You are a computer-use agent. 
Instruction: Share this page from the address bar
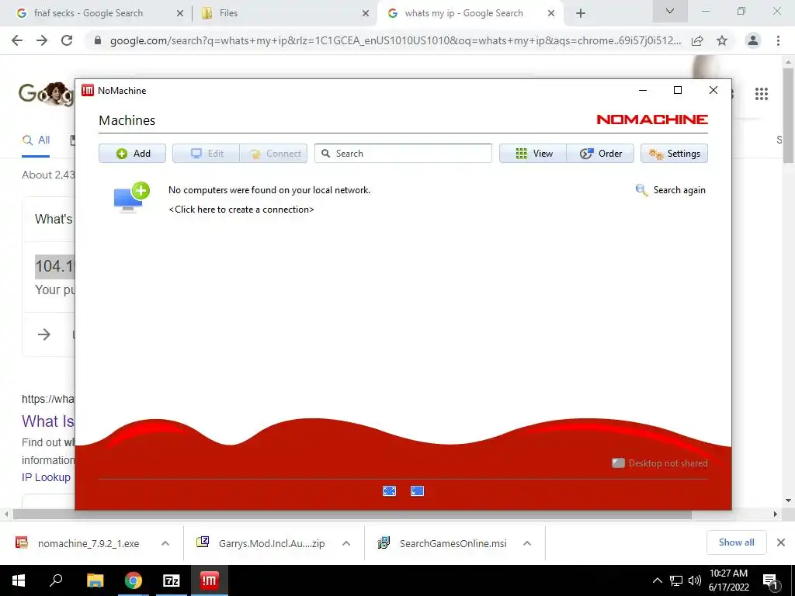698,40
